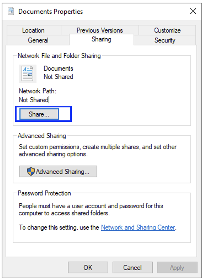Switch to the Security tab
The width and height of the screenshot is (208, 280).
[x=165, y=40]
